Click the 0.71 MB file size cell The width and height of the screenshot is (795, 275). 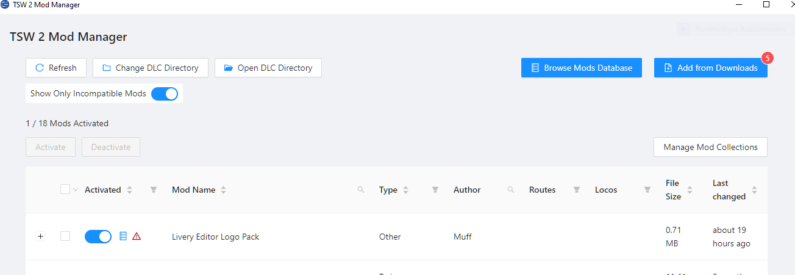click(674, 237)
